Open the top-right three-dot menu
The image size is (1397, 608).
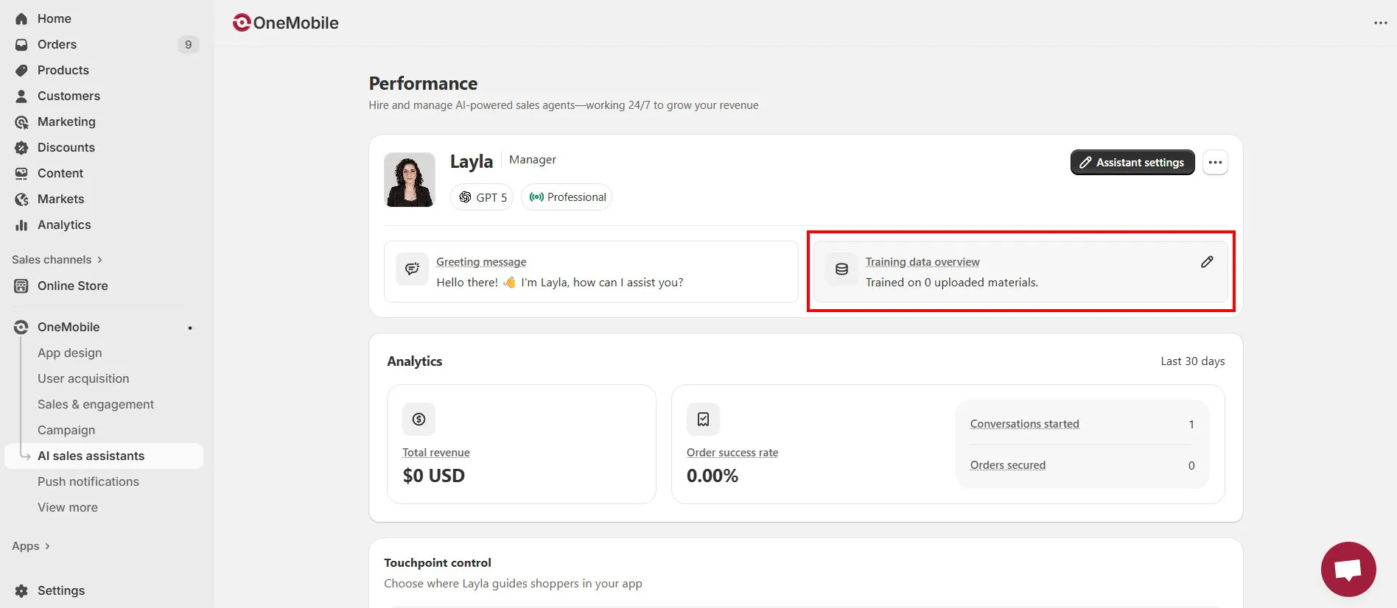1380,23
